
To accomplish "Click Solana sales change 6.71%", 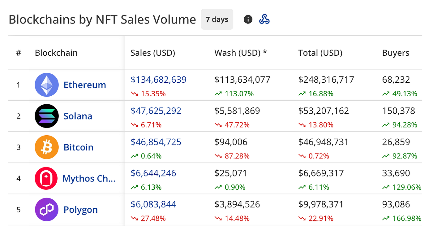I will point(146,125).
